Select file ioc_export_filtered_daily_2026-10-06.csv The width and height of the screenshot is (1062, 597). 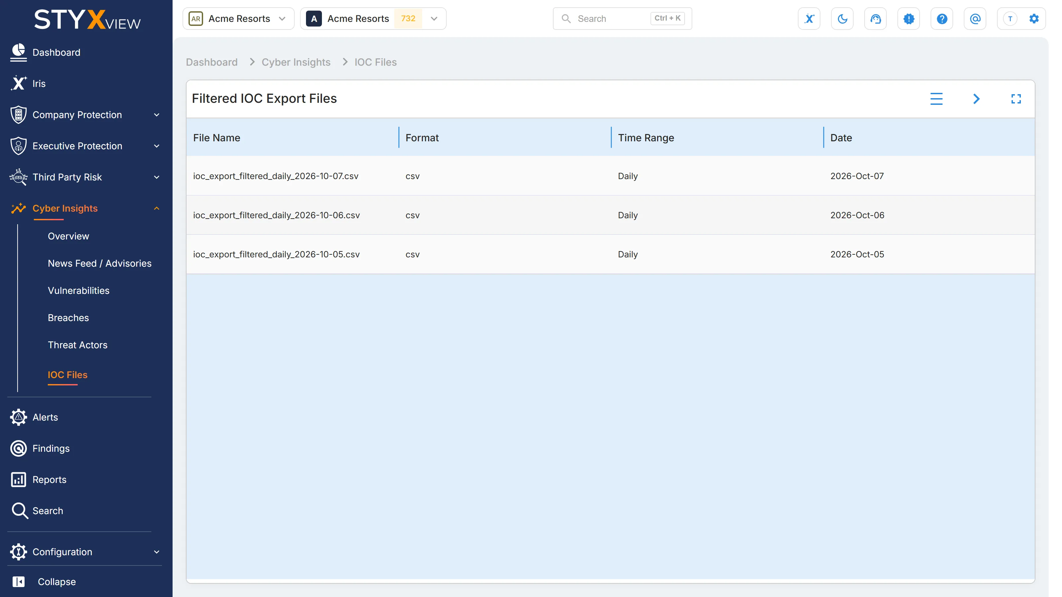click(277, 215)
